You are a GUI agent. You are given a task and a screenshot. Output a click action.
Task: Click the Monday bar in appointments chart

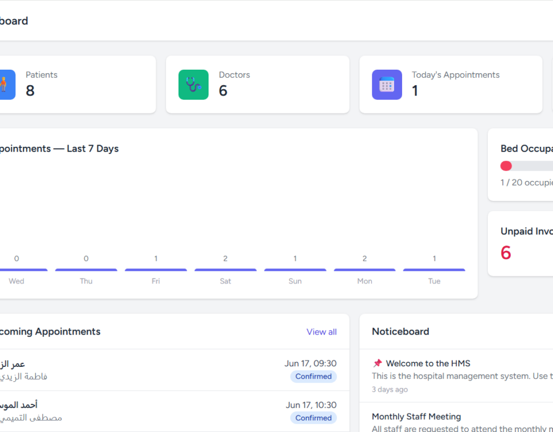click(365, 270)
